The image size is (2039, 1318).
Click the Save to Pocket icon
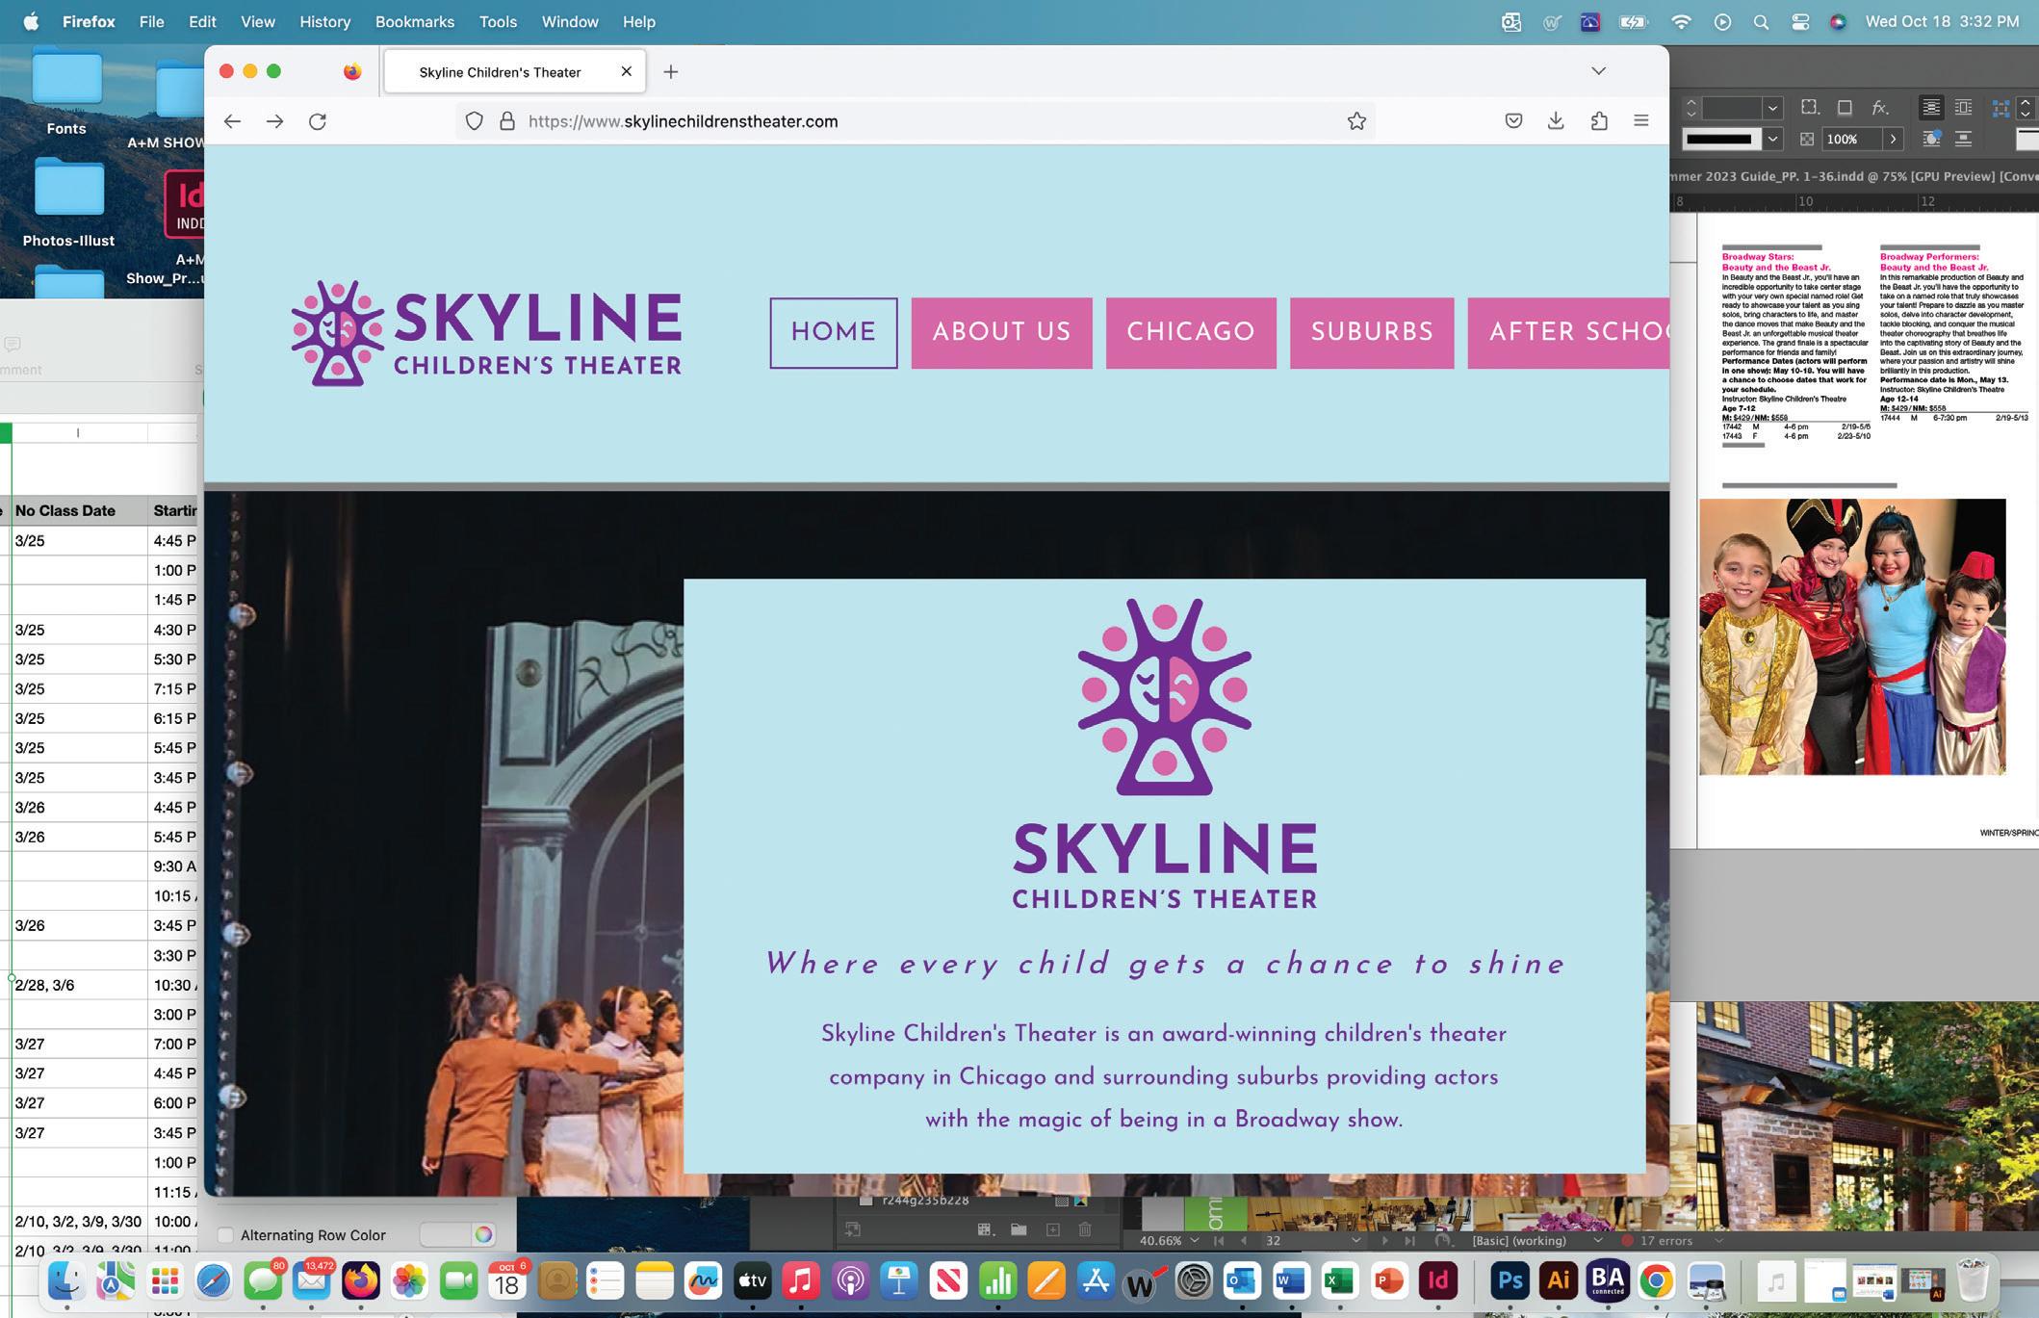1513,121
